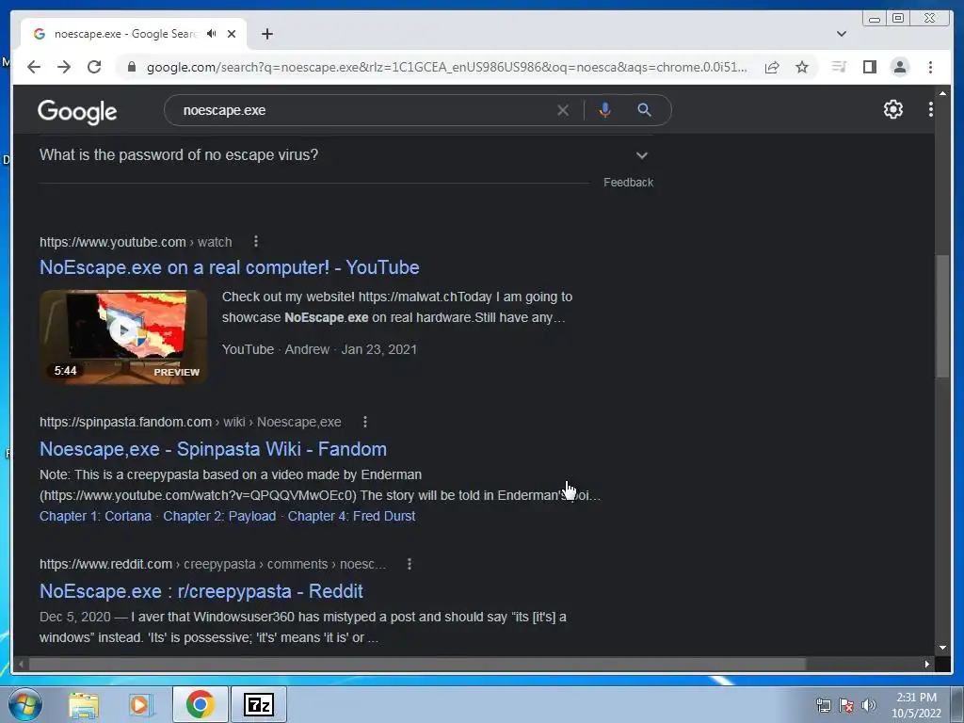Open Google quick settings gear
This screenshot has height=723, width=964.
(x=893, y=109)
